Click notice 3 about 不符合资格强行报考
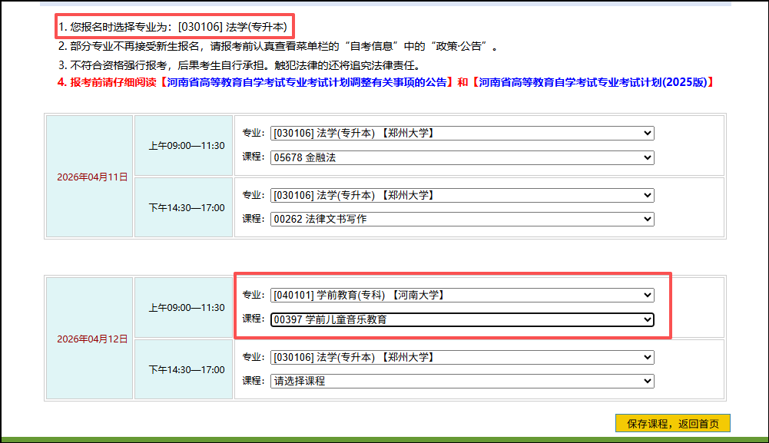 (x=238, y=64)
